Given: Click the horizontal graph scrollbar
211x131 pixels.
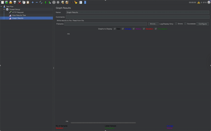Looking at the screenshot, I should 103,123.
